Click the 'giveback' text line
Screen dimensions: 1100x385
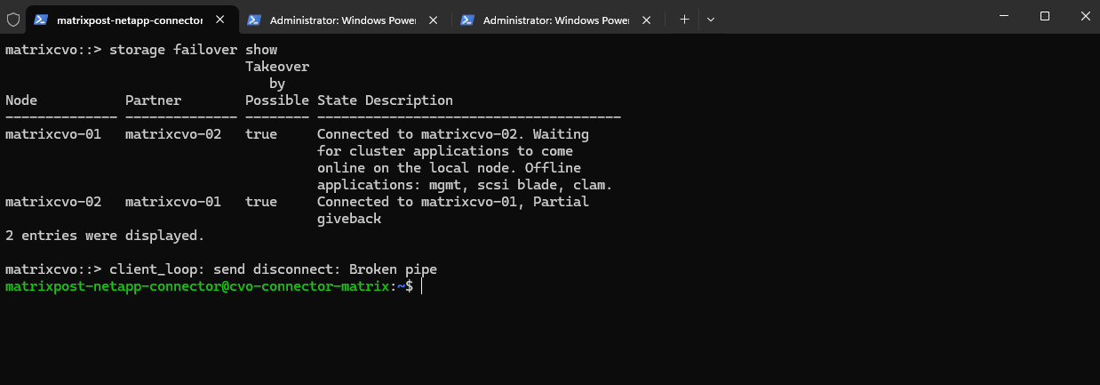pos(349,219)
